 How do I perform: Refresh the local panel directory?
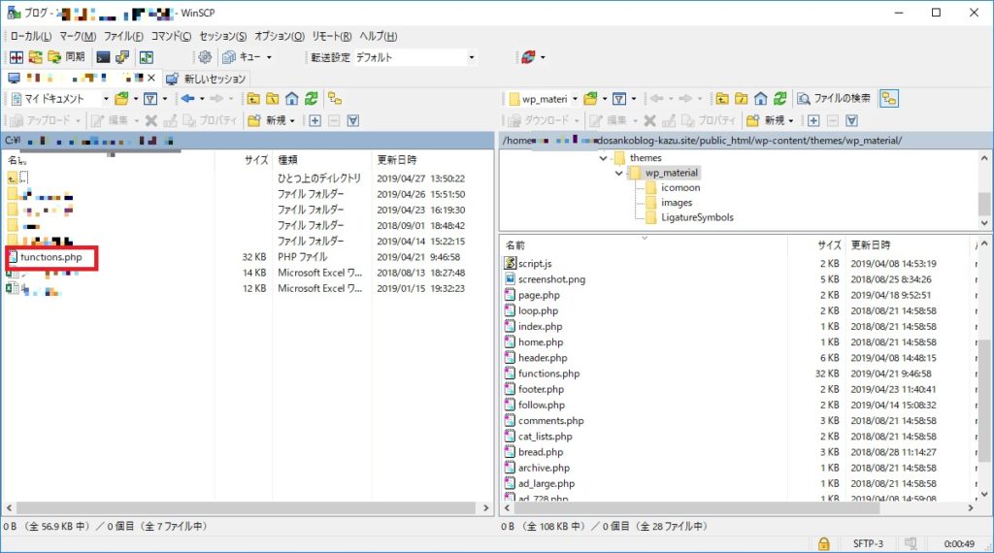pos(312,99)
